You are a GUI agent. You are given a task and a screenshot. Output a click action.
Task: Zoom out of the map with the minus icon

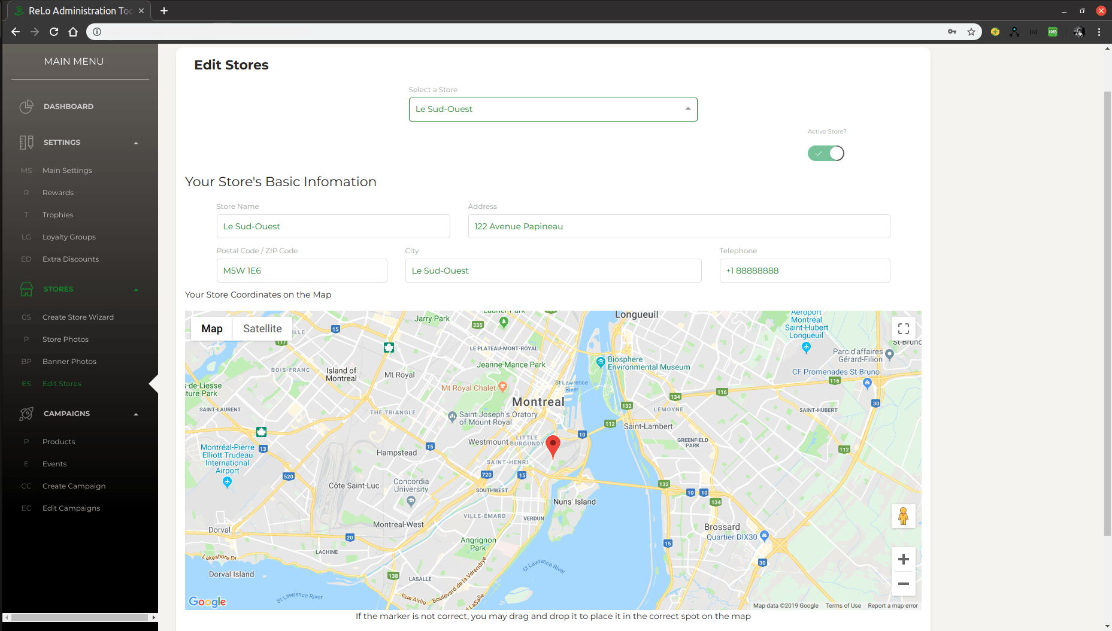(904, 583)
